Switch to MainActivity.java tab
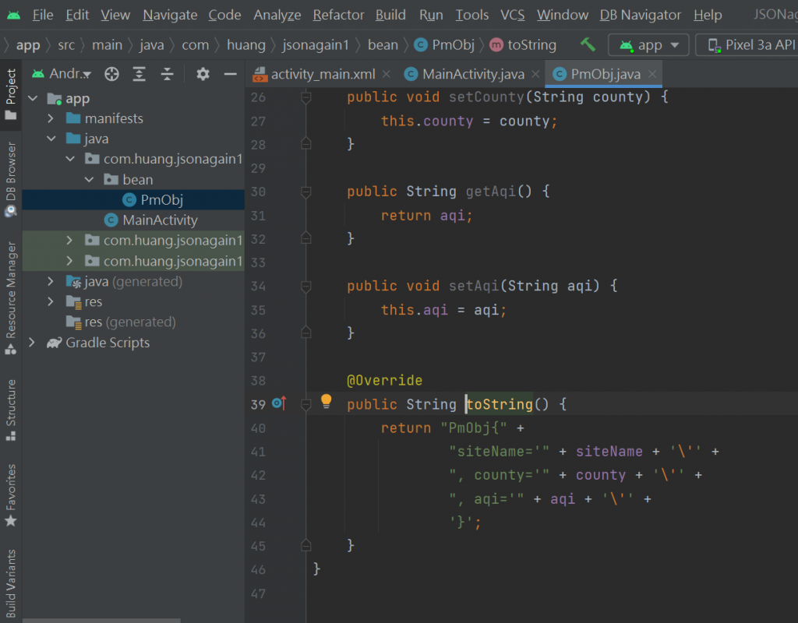The image size is (798, 623). (x=472, y=75)
